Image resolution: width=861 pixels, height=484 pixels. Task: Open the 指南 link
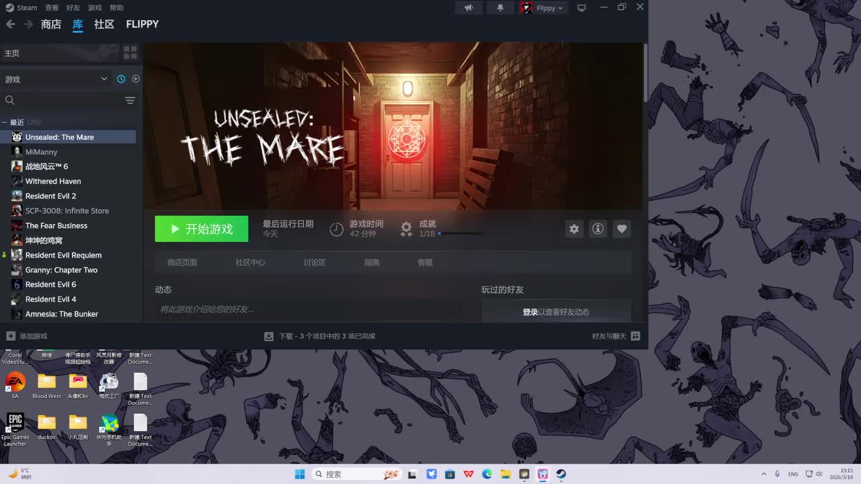pos(371,262)
